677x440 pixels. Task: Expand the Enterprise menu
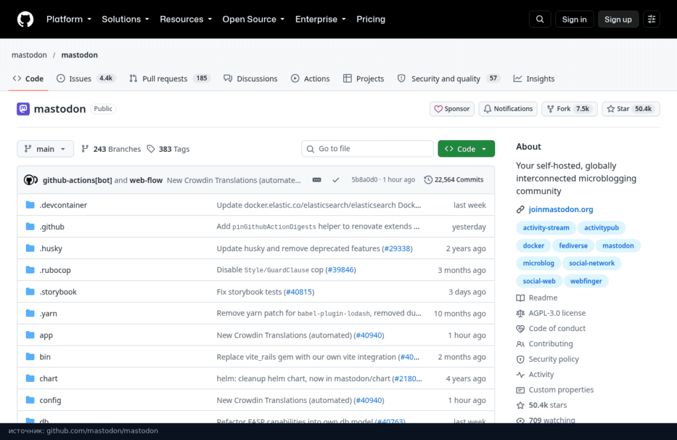[x=321, y=19]
